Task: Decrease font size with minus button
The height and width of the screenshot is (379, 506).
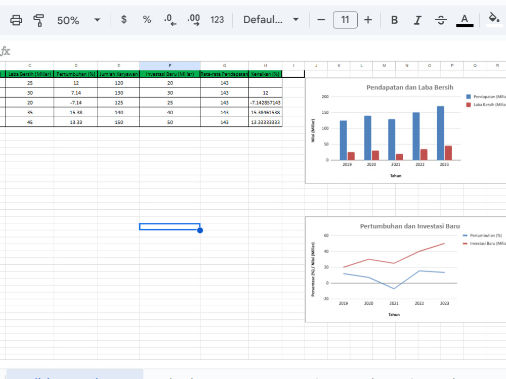Action: click(321, 20)
